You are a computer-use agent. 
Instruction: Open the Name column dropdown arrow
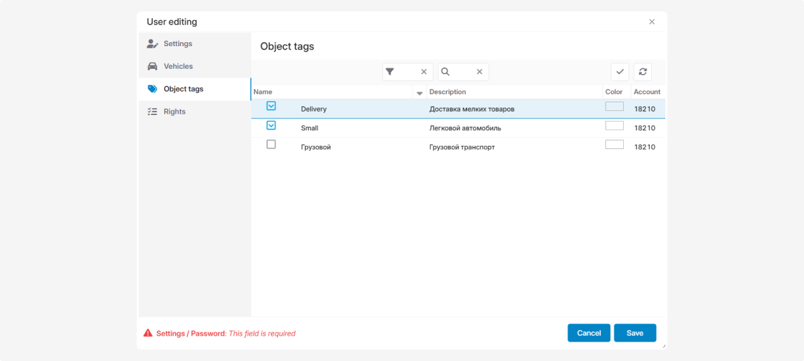pos(419,93)
